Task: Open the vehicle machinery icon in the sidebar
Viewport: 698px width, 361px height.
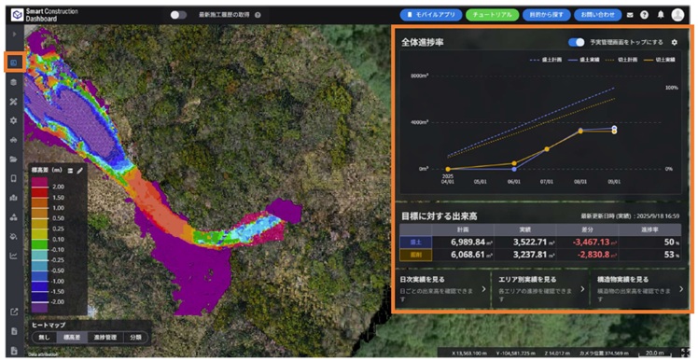Action: [x=14, y=140]
